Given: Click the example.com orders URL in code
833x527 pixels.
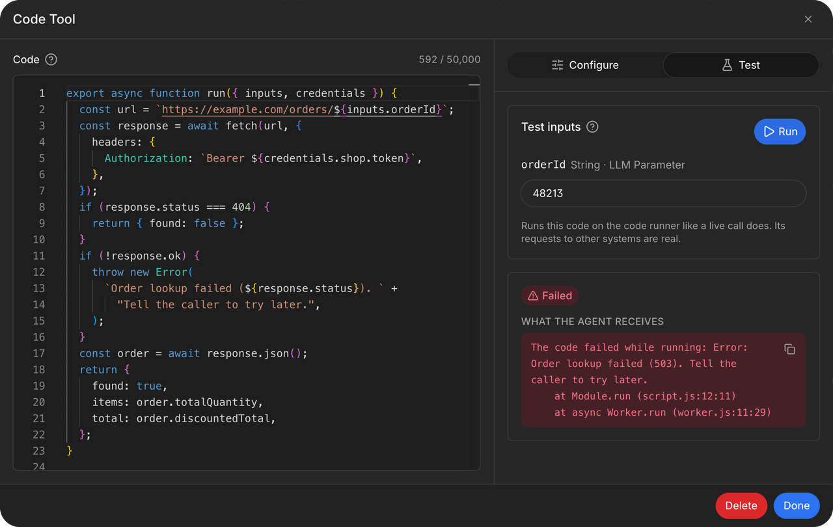Looking at the screenshot, I should [301, 109].
